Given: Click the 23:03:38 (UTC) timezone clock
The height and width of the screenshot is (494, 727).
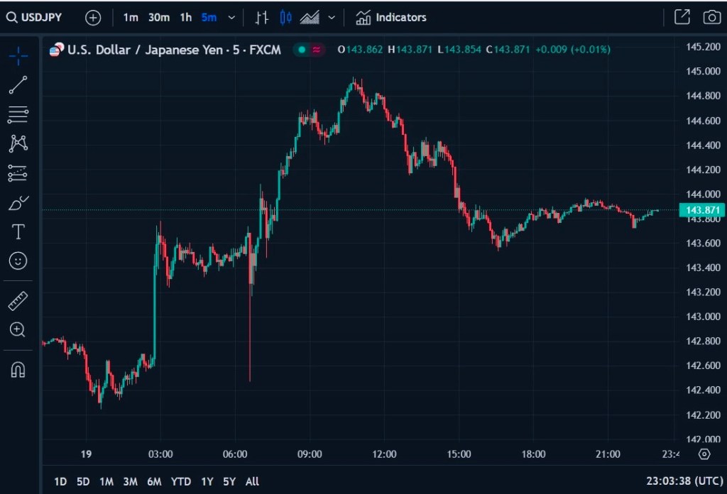Looking at the screenshot, I should click(x=684, y=481).
